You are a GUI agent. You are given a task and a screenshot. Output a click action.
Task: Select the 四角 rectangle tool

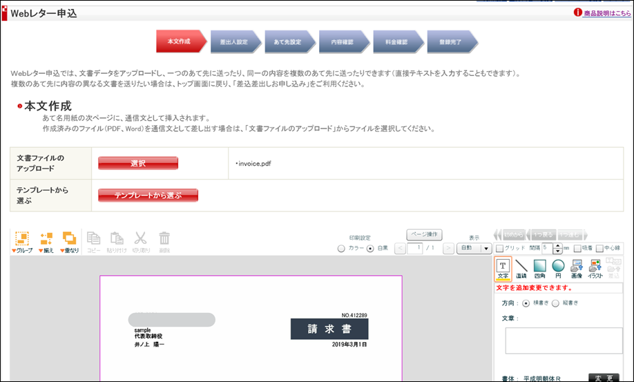(x=540, y=269)
